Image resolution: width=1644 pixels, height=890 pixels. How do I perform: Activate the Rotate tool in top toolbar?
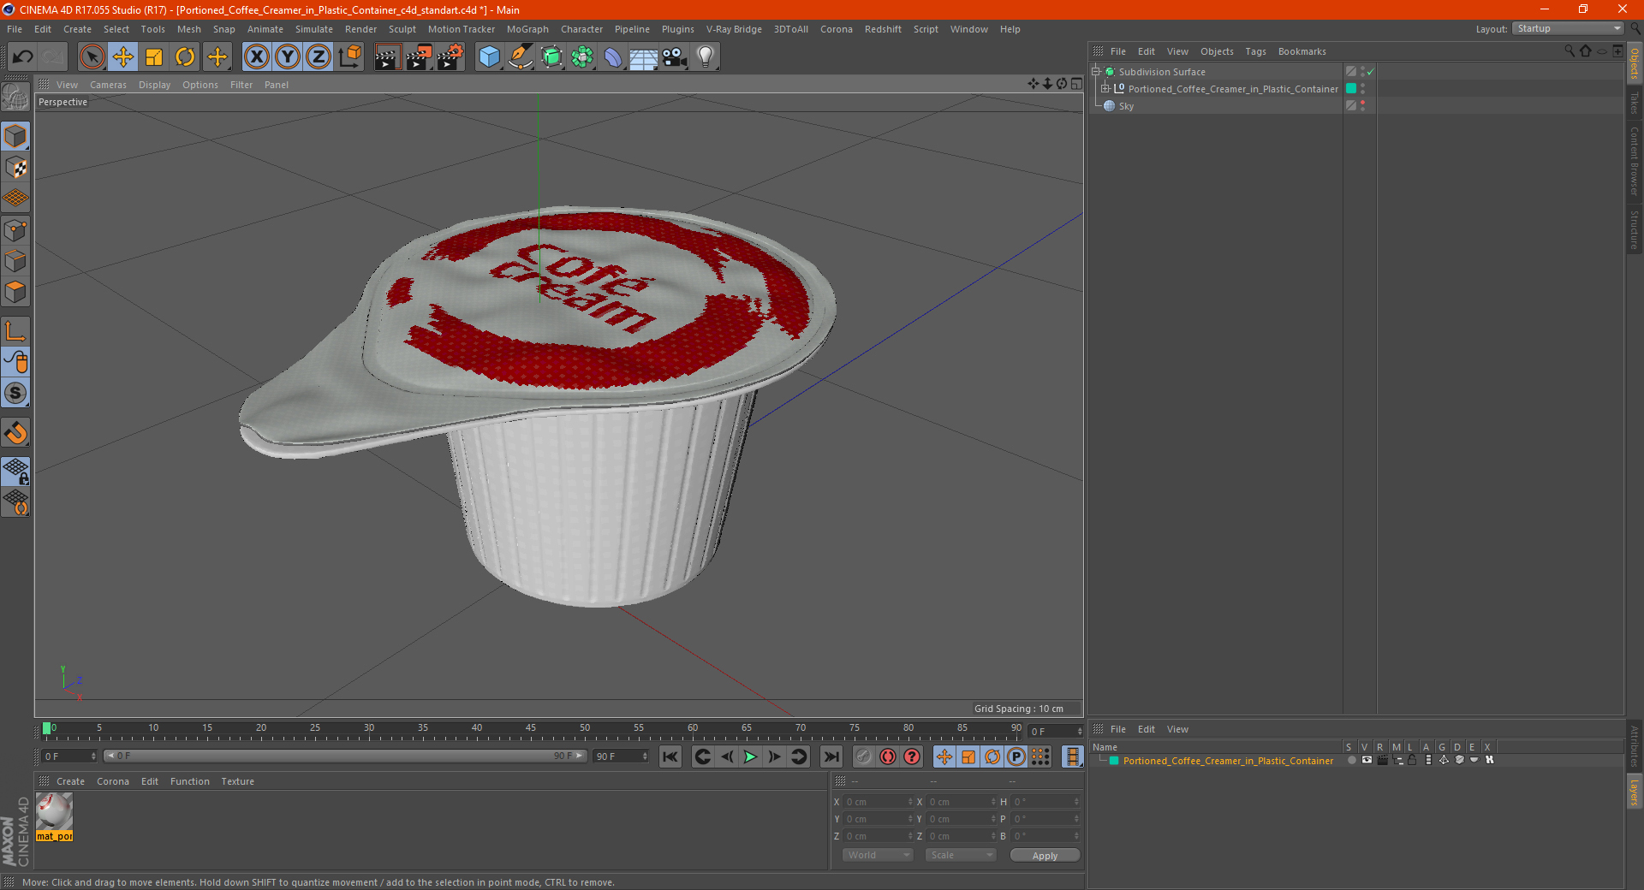pyautogui.click(x=185, y=57)
